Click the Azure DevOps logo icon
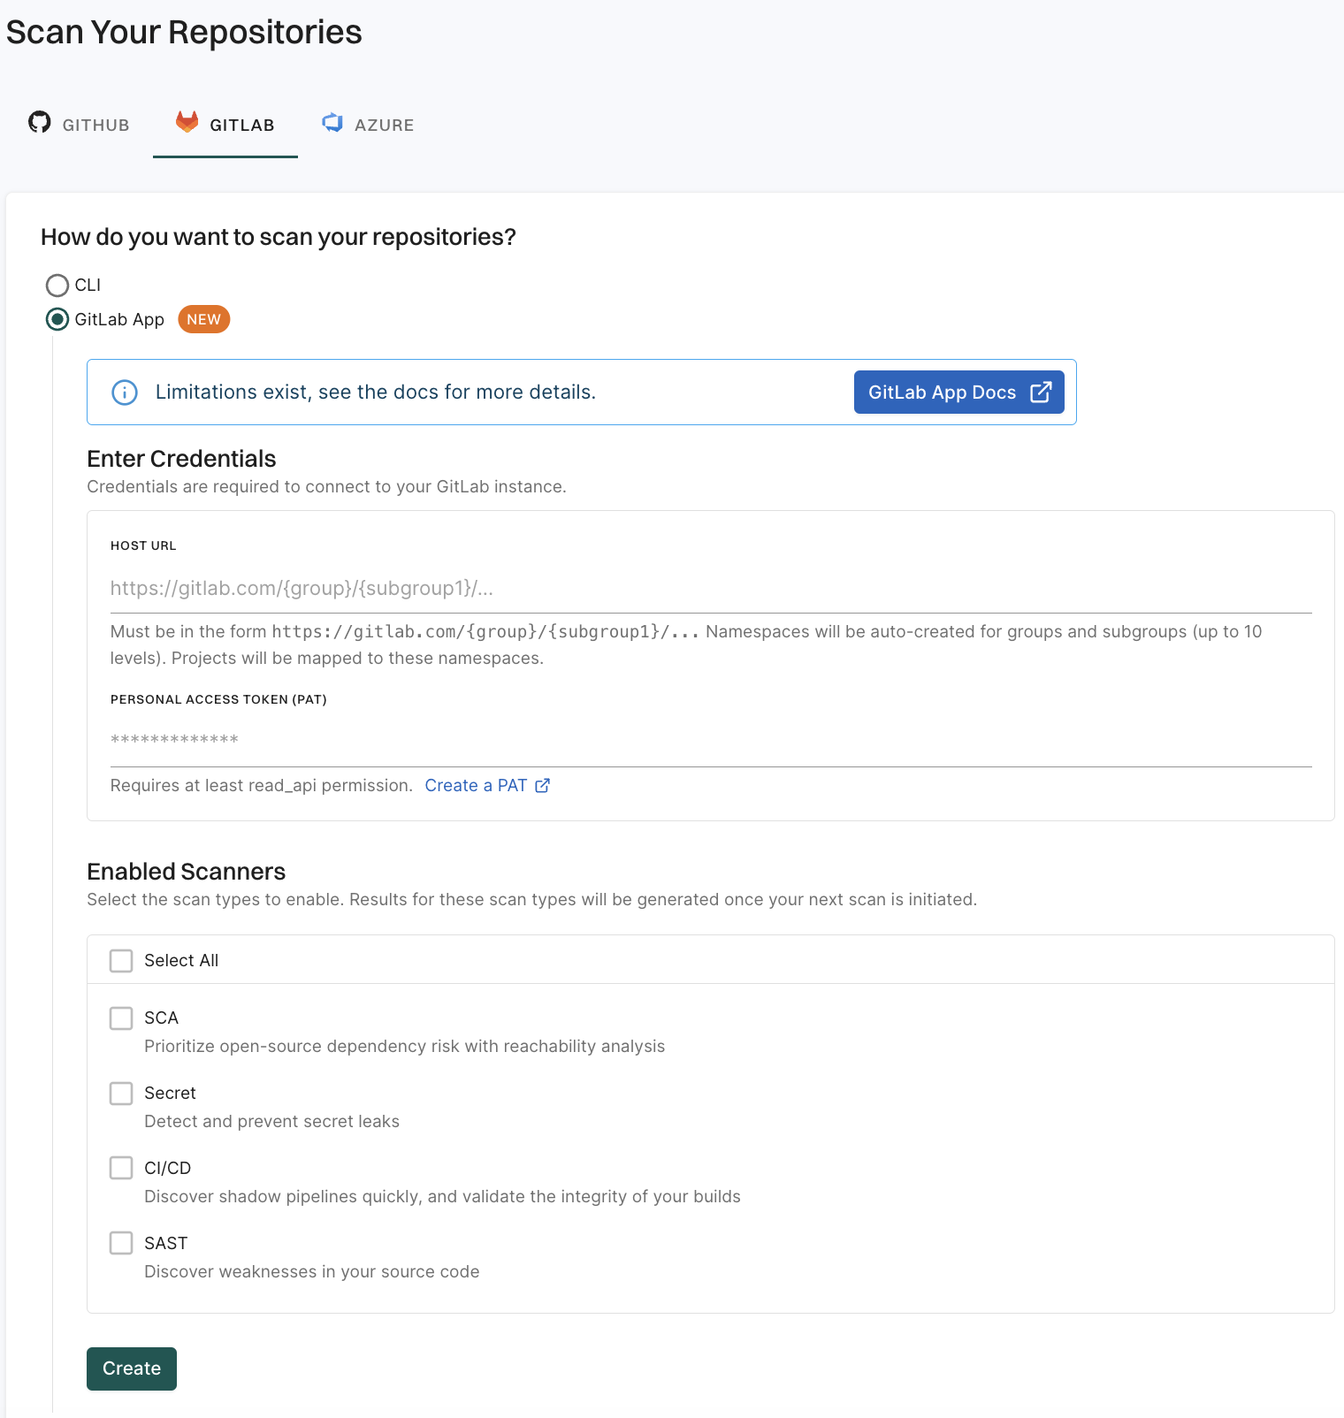 pyautogui.click(x=332, y=123)
